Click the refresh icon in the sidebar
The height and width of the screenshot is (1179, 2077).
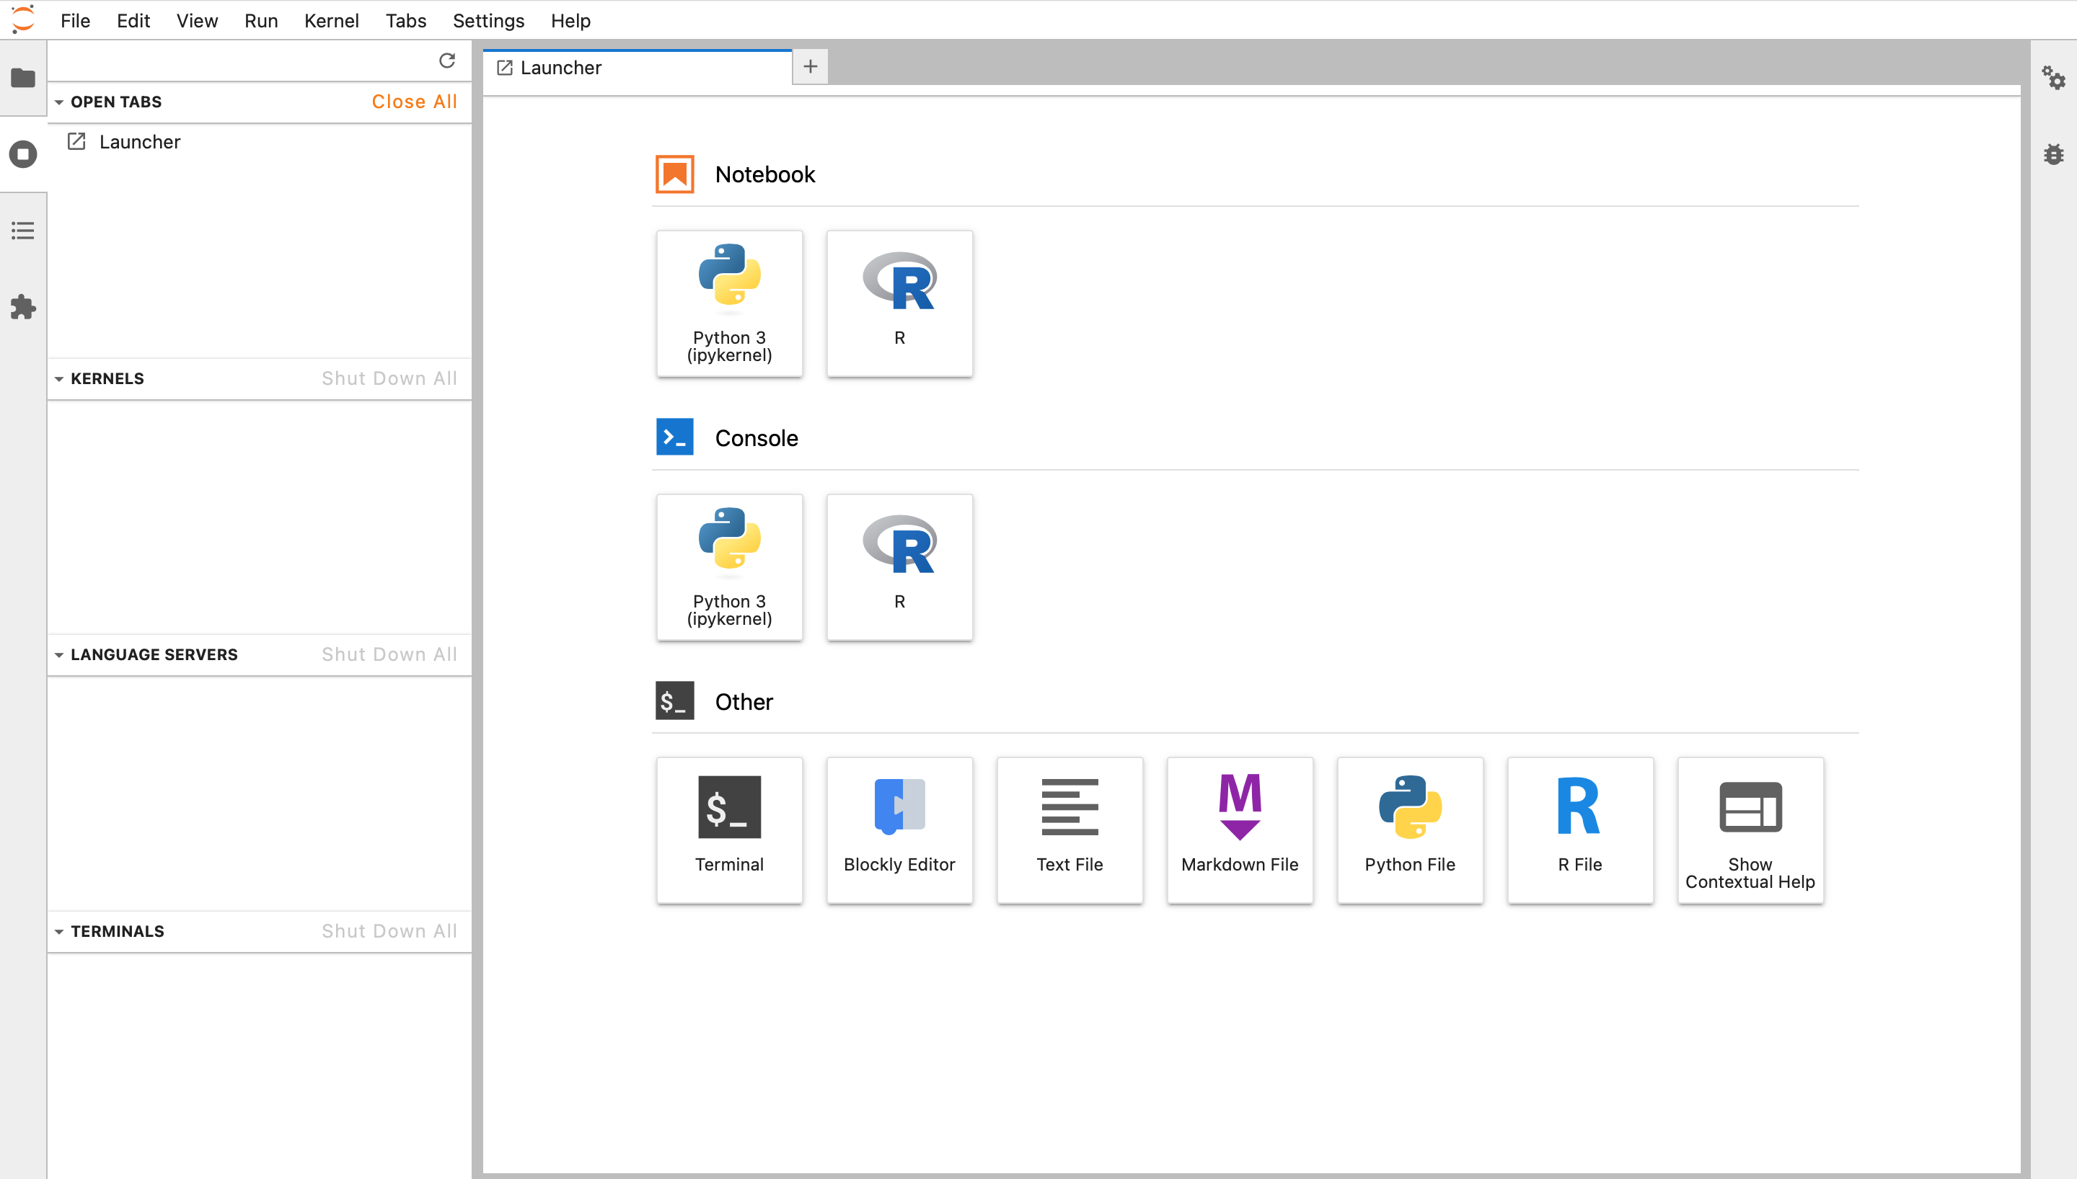point(447,61)
